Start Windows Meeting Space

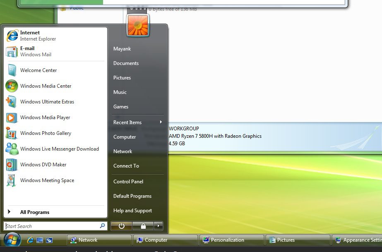click(47, 180)
